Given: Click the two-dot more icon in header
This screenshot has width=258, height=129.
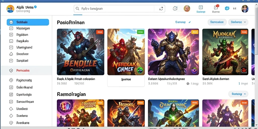Looking at the screenshot, I should pos(235,8).
